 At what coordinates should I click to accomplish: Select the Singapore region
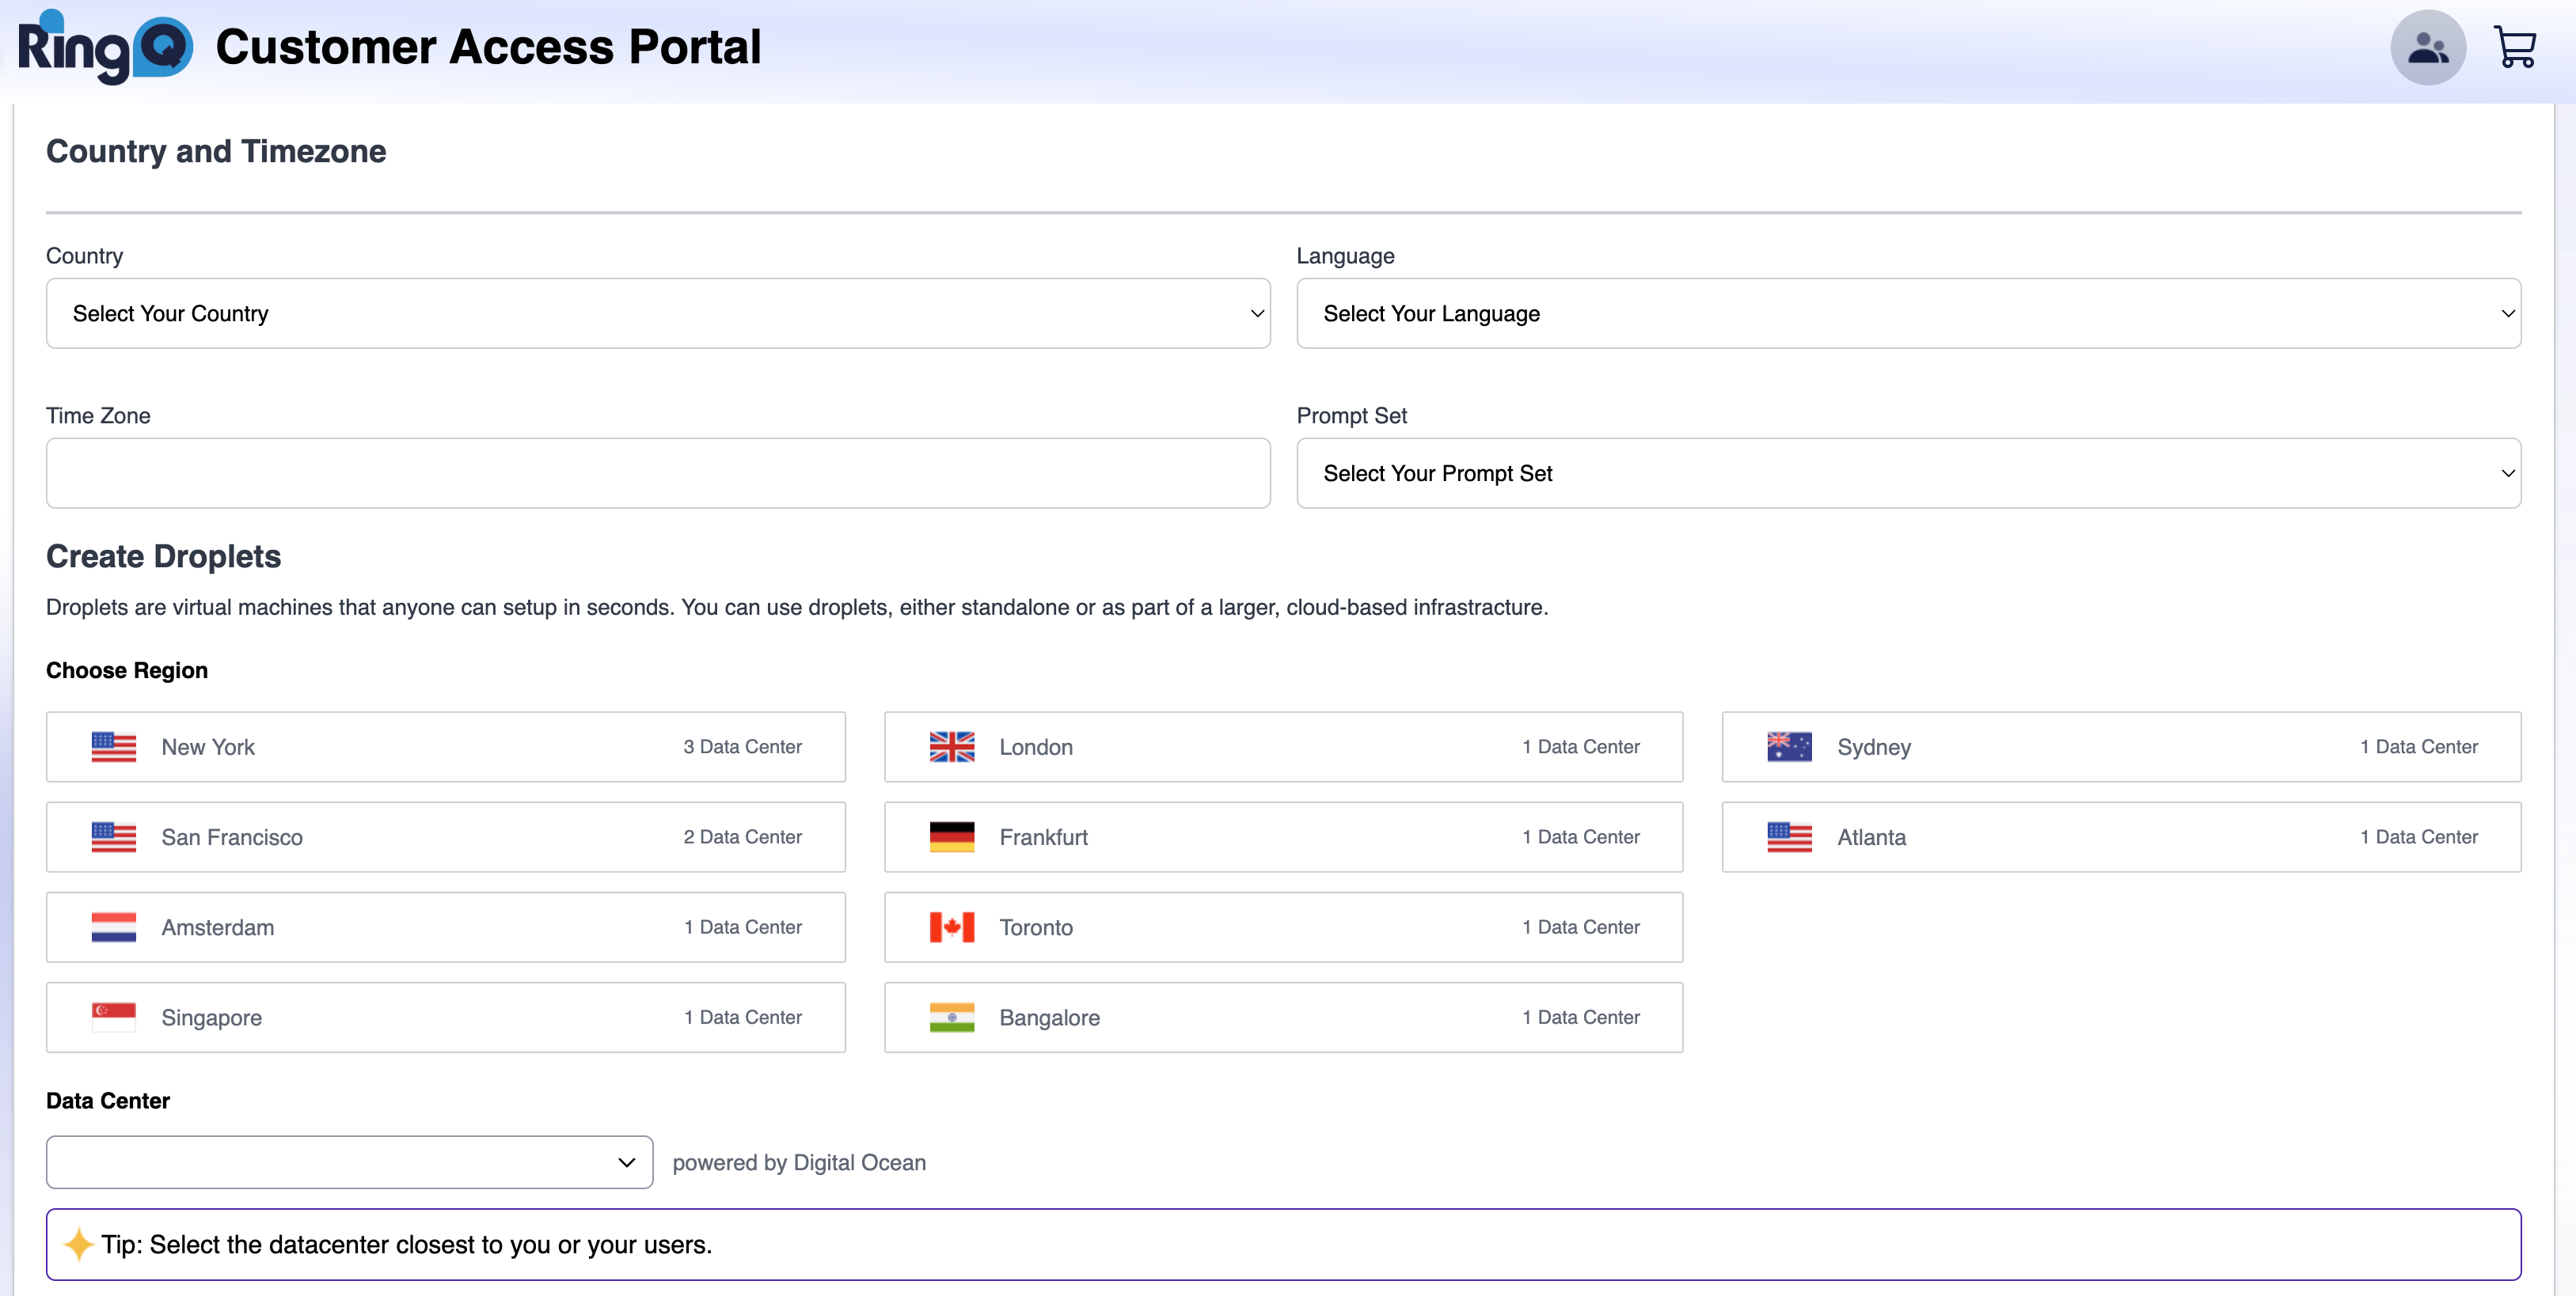click(446, 1016)
